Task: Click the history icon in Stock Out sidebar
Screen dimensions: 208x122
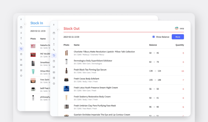Action: pos(54,55)
